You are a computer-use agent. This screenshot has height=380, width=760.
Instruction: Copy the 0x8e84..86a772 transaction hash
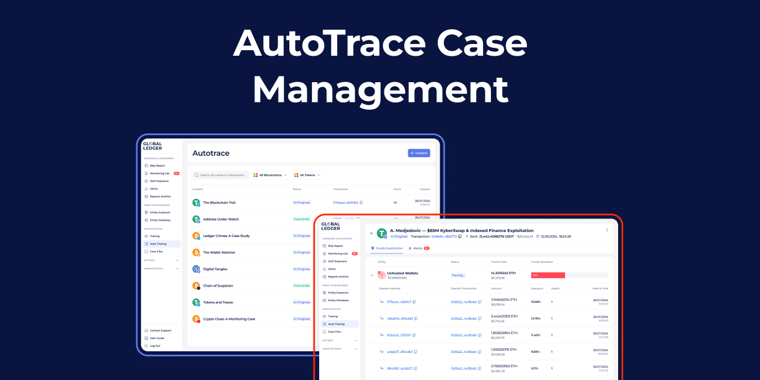tap(460, 236)
